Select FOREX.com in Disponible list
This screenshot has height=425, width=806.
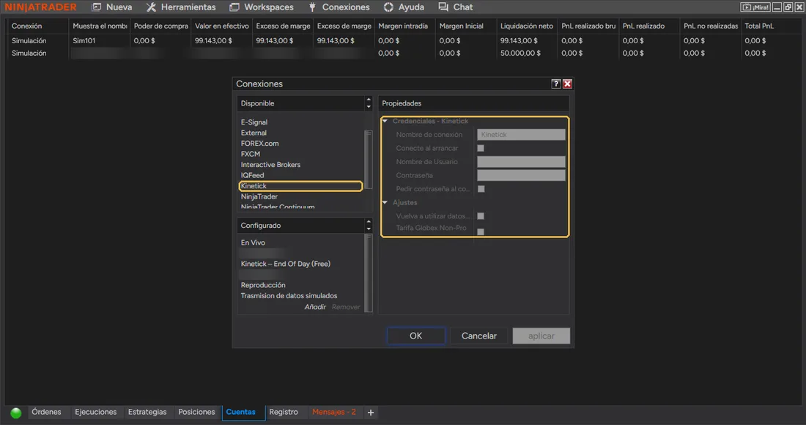[x=259, y=144]
